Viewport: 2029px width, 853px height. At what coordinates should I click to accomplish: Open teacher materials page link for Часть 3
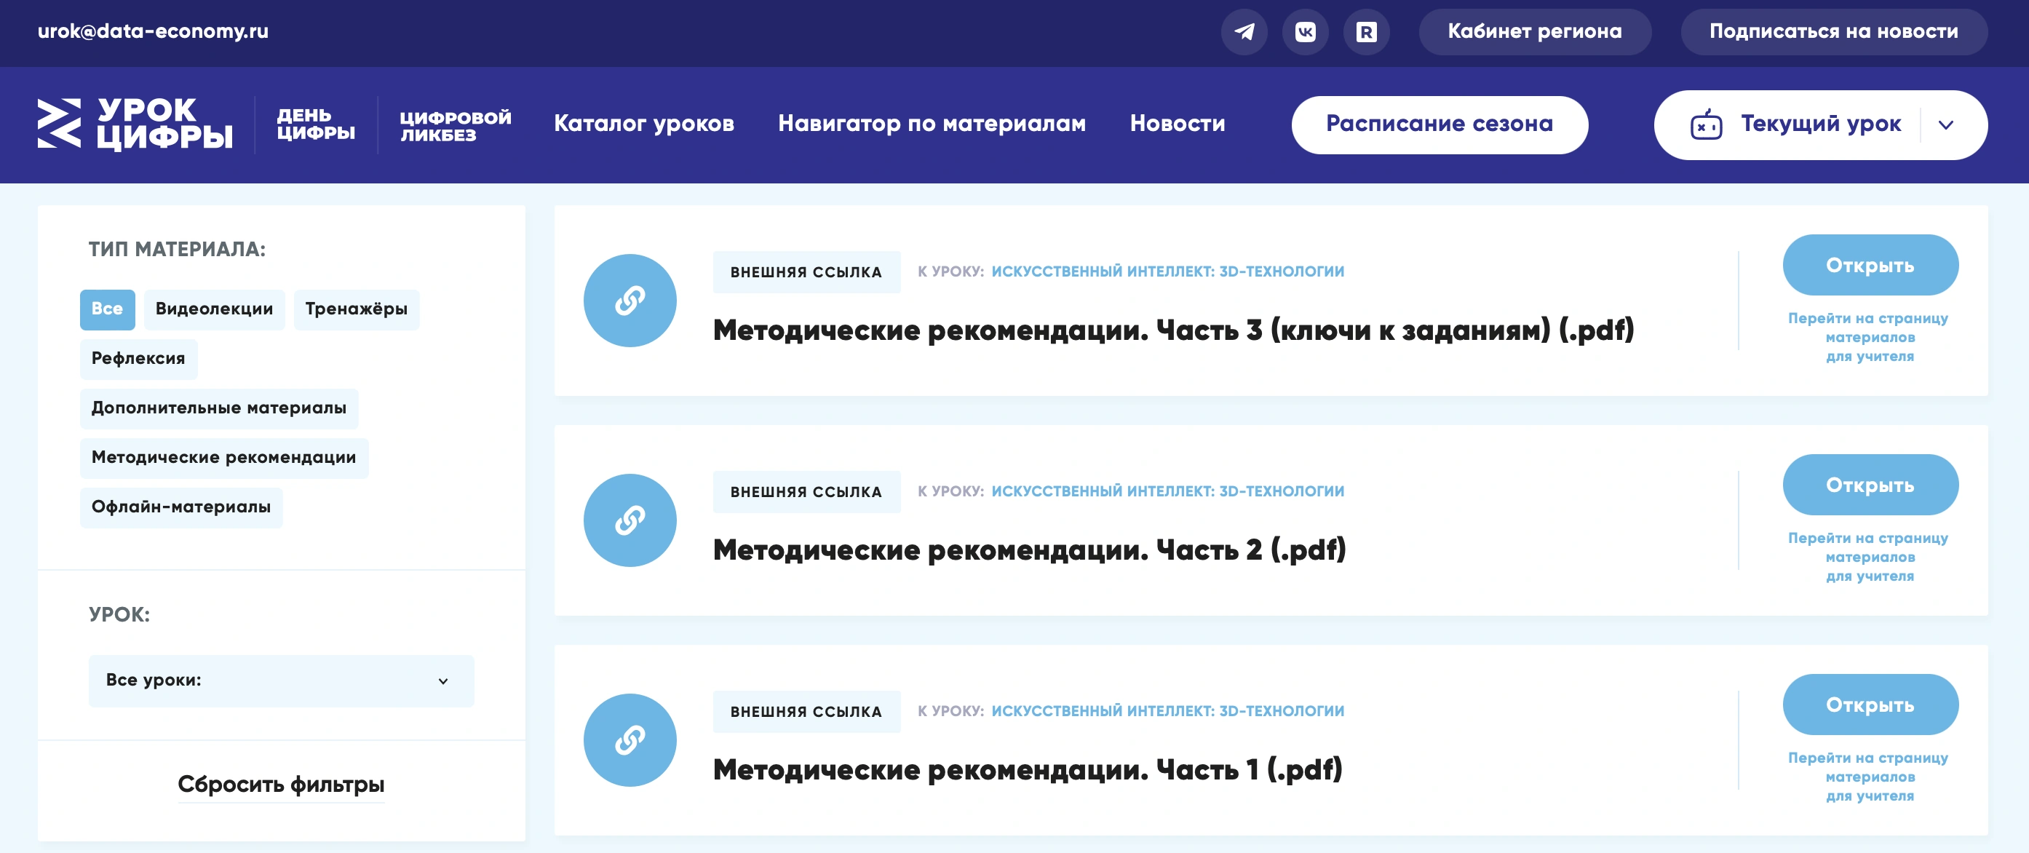click(x=1868, y=337)
